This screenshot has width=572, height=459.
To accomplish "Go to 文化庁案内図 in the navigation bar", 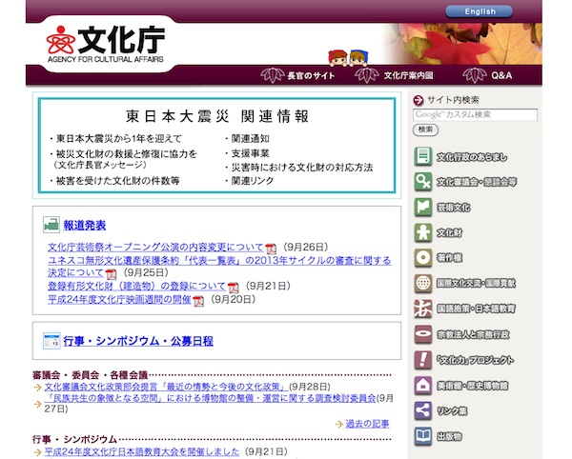I will click(x=407, y=75).
